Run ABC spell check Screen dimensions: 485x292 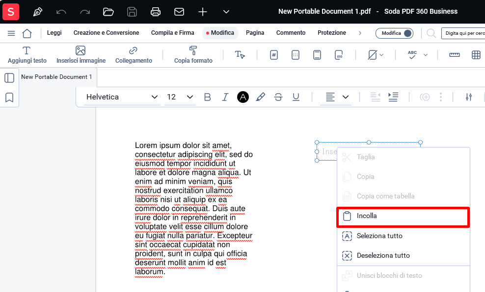pos(412,55)
